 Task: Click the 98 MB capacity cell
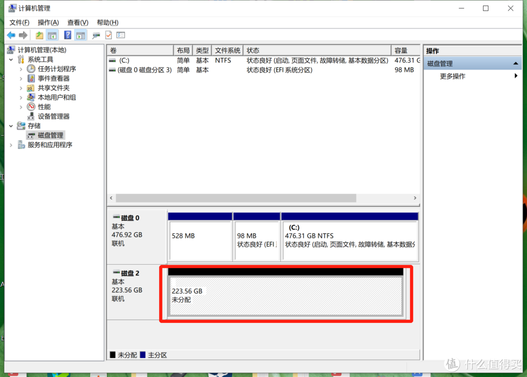pos(404,70)
